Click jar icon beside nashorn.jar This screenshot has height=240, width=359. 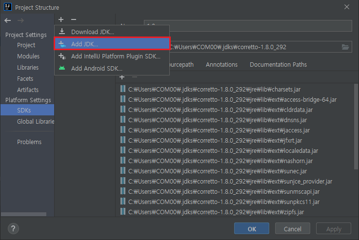tap(123, 161)
